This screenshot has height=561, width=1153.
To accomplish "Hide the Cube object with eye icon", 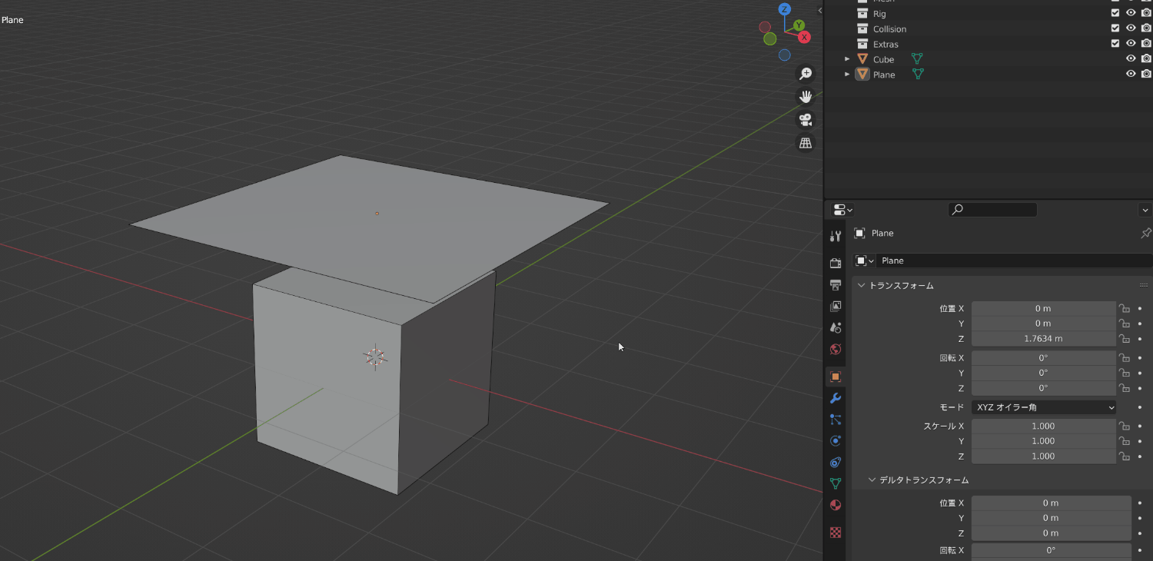I will coord(1131,58).
